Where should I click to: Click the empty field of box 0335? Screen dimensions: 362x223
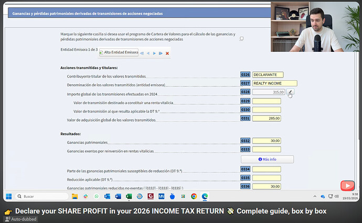(267, 178)
